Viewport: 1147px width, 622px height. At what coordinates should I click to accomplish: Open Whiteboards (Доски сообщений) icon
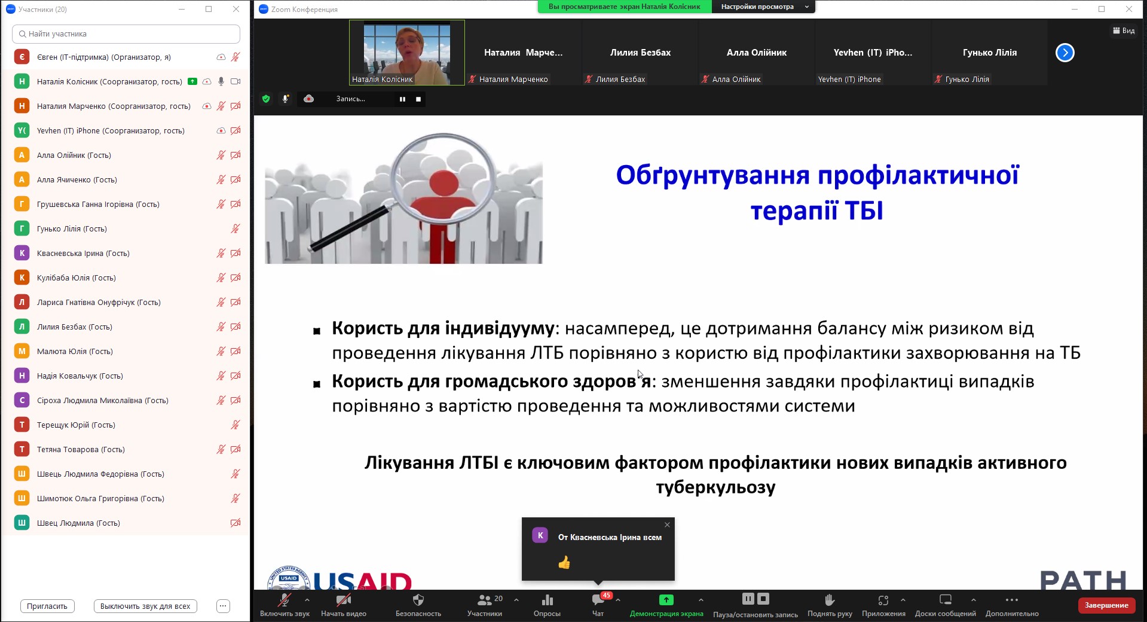[x=945, y=600]
